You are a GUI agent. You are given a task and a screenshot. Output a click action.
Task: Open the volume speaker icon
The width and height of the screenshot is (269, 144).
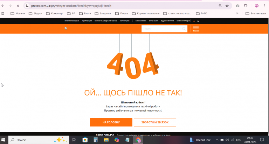pyautogui.click(x=227, y=140)
